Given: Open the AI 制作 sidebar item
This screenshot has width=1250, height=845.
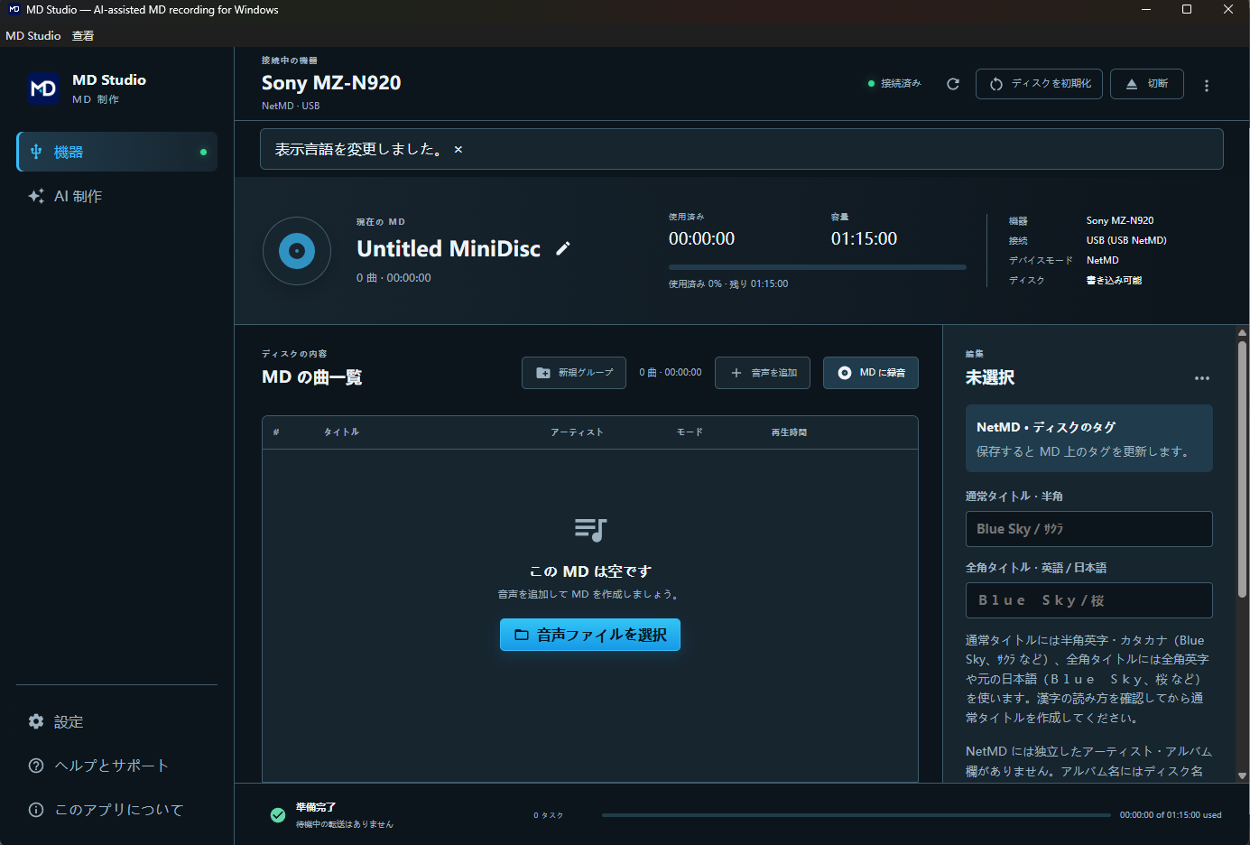Looking at the screenshot, I should (117, 196).
